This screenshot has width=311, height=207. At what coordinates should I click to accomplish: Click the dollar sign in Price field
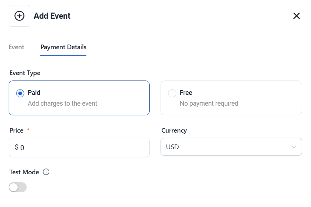(17, 147)
